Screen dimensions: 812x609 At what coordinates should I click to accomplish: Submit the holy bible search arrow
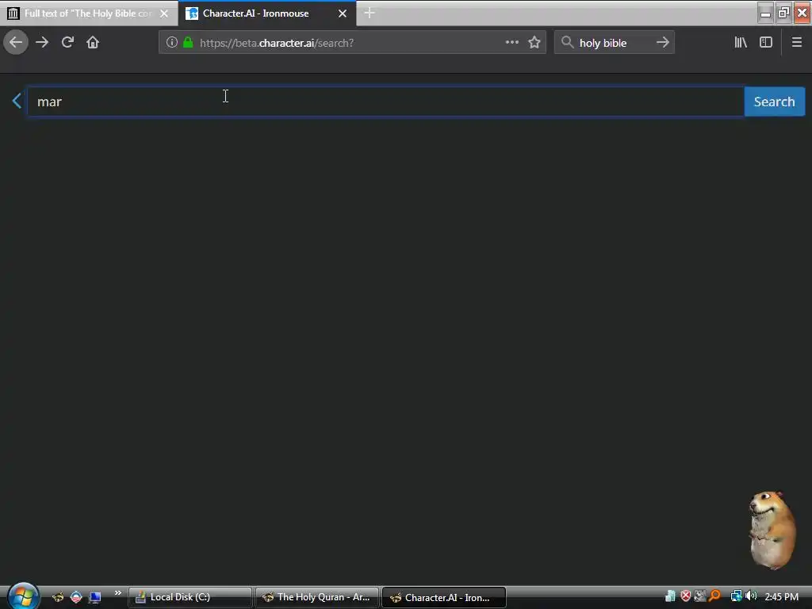[663, 43]
